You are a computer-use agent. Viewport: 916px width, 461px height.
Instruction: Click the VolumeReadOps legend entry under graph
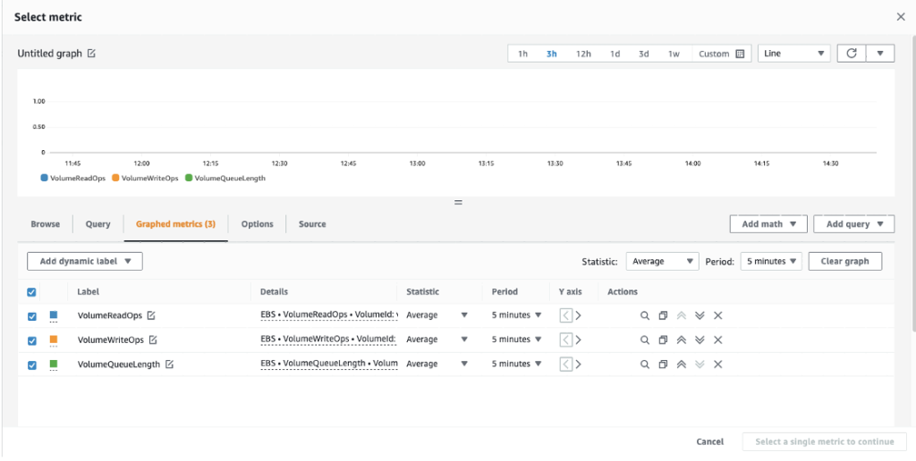(x=73, y=178)
